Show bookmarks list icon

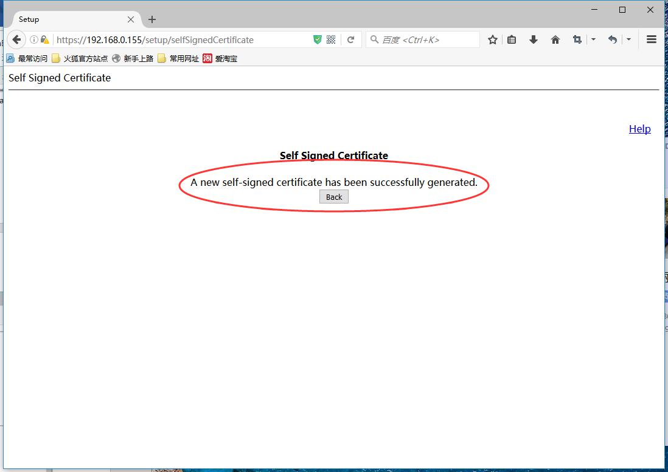coord(512,39)
